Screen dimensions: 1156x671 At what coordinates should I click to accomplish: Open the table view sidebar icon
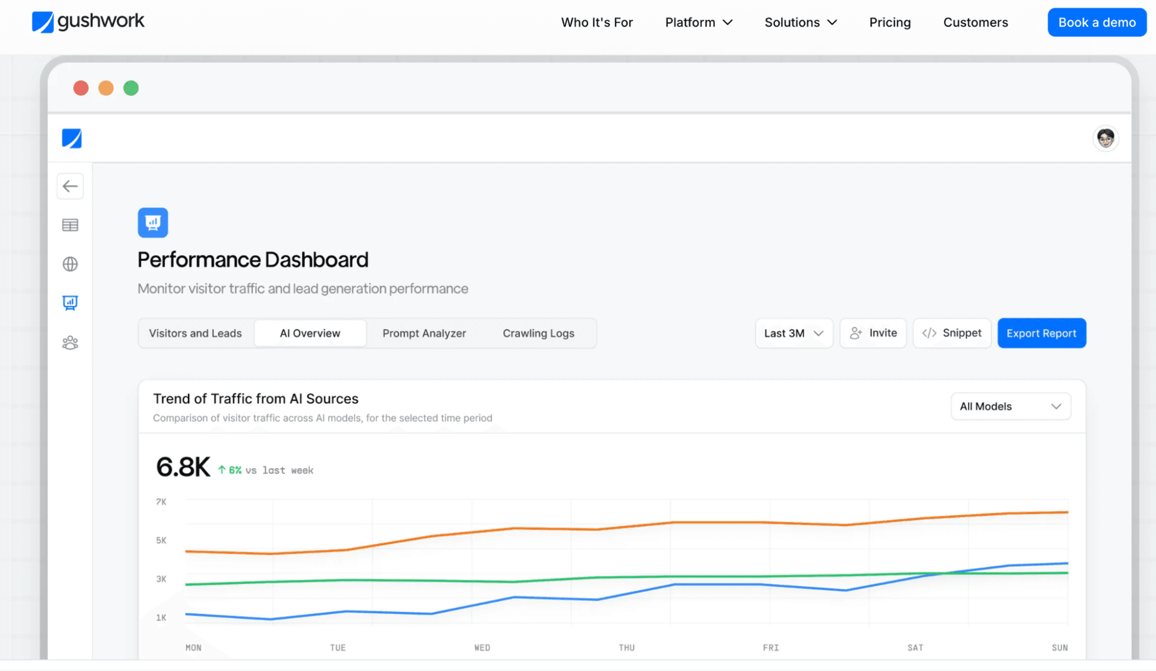click(70, 225)
